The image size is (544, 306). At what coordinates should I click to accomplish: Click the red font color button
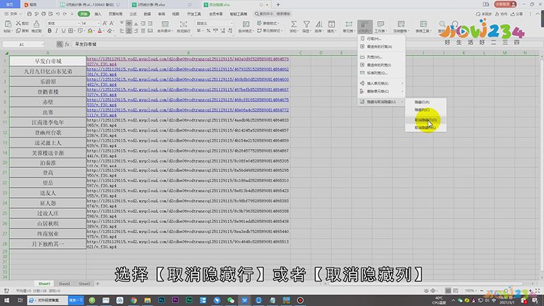pyautogui.click(x=100, y=31)
